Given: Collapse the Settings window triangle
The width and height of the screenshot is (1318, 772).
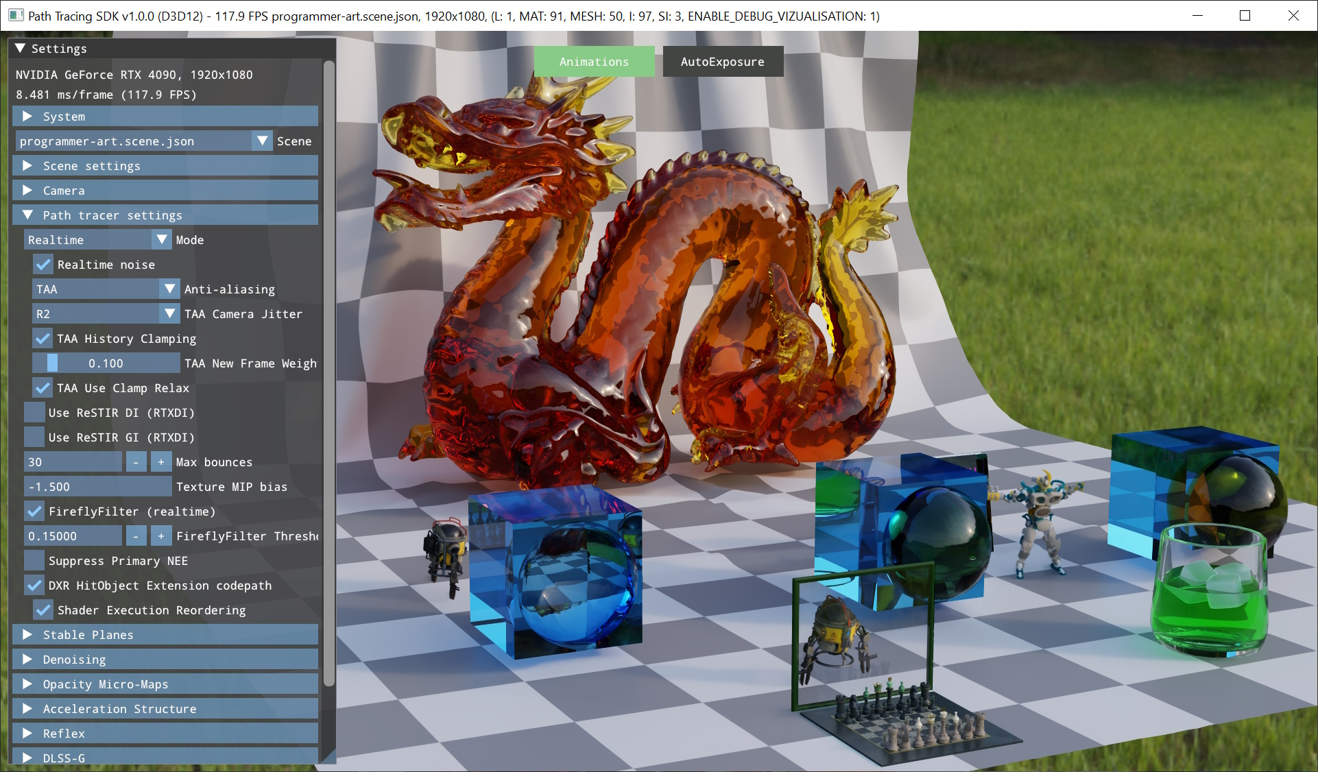Looking at the screenshot, I should pyautogui.click(x=21, y=49).
